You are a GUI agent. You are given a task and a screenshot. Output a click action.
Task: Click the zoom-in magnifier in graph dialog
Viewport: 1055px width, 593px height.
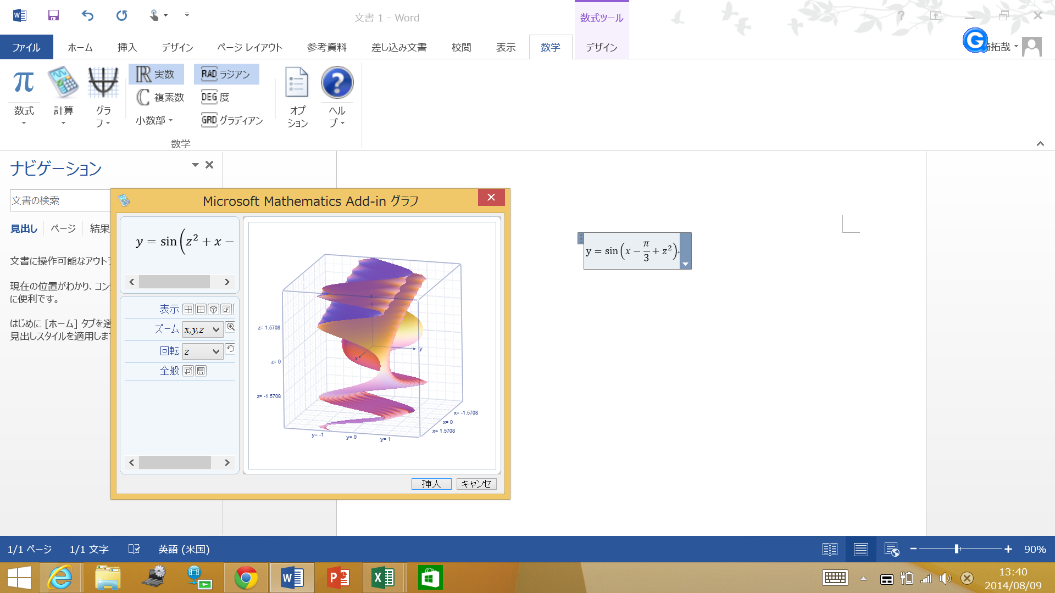230,327
